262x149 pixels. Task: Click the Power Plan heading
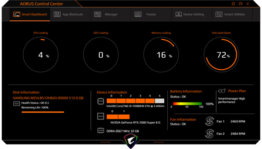click(237, 91)
